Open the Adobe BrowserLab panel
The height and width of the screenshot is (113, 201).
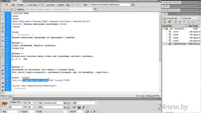[171, 2]
